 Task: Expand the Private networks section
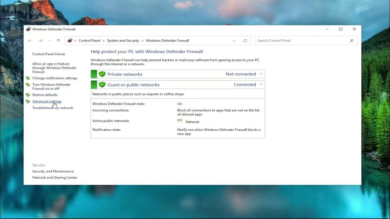(x=261, y=74)
